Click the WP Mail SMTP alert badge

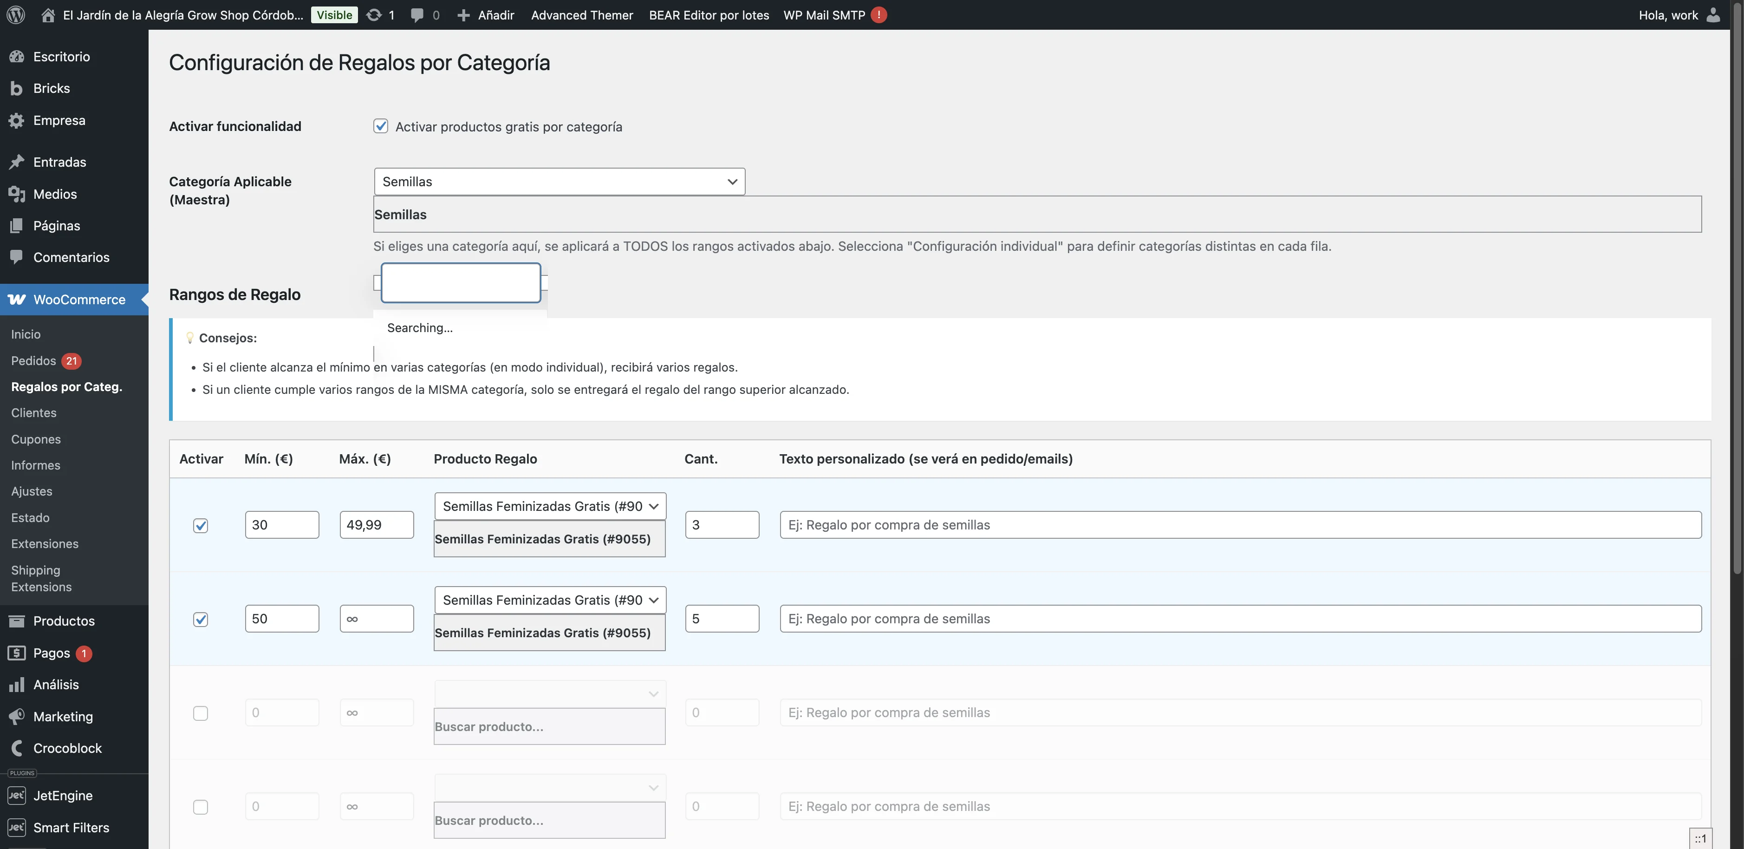click(879, 15)
